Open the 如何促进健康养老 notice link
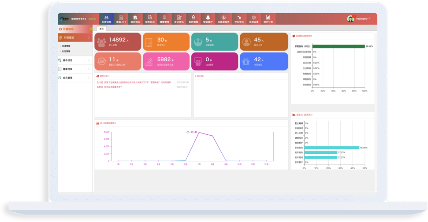 (x=109, y=87)
